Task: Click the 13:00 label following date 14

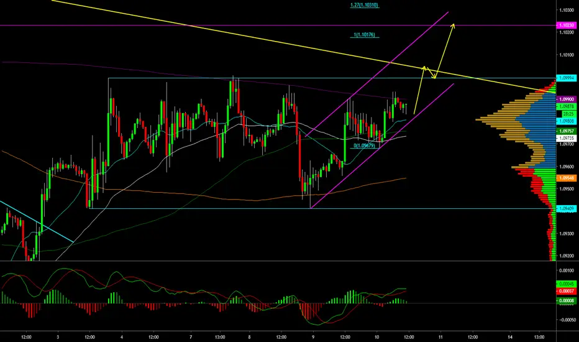Action: point(539,337)
